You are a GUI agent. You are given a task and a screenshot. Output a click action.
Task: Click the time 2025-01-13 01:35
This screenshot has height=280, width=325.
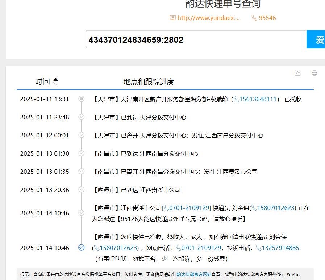44,172
